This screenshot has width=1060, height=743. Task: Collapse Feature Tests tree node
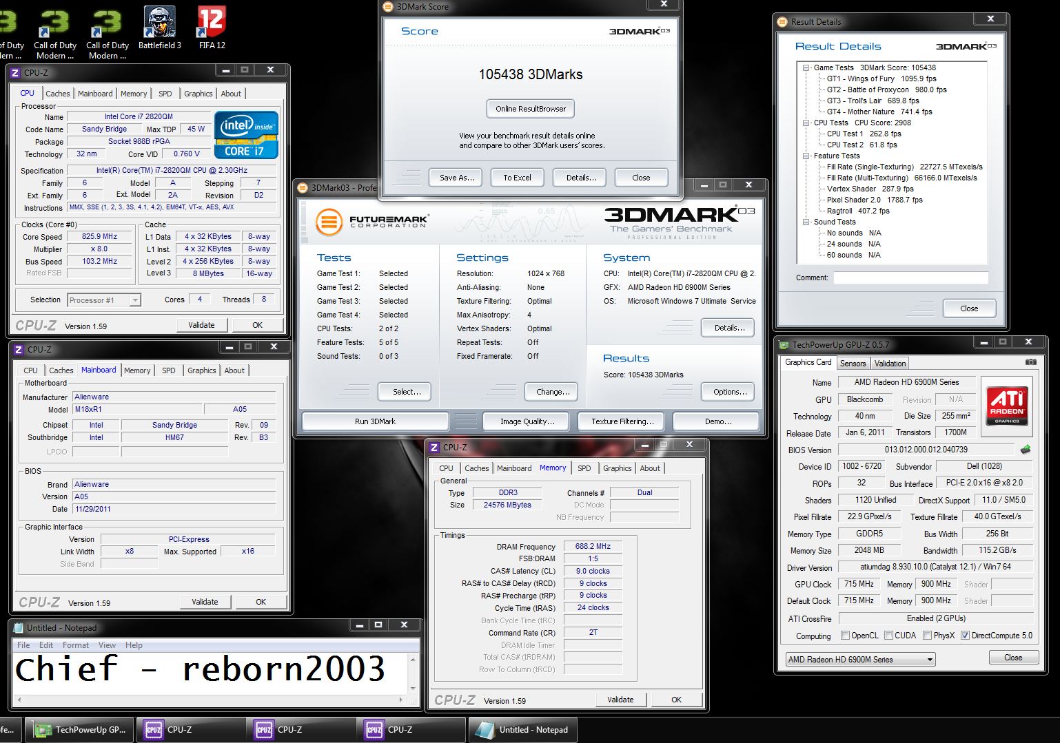[x=806, y=156]
